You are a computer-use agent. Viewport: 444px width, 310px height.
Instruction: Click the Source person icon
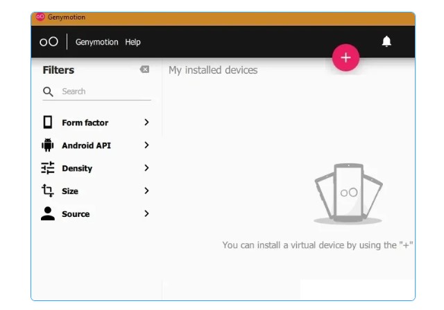[x=48, y=213]
